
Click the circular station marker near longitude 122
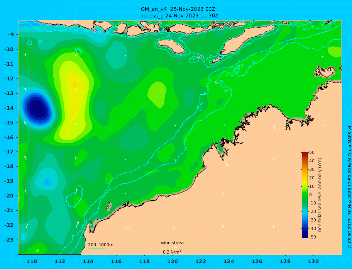tap(204, 167)
